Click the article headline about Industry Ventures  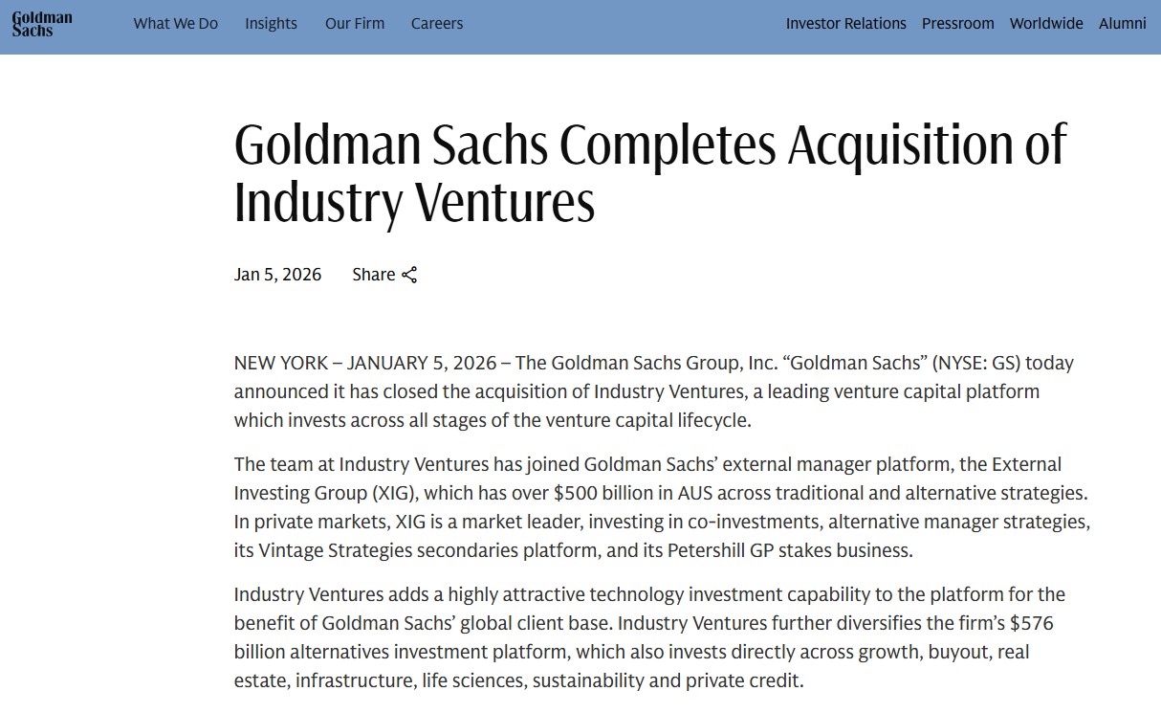pyautogui.click(x=649, y=172)
